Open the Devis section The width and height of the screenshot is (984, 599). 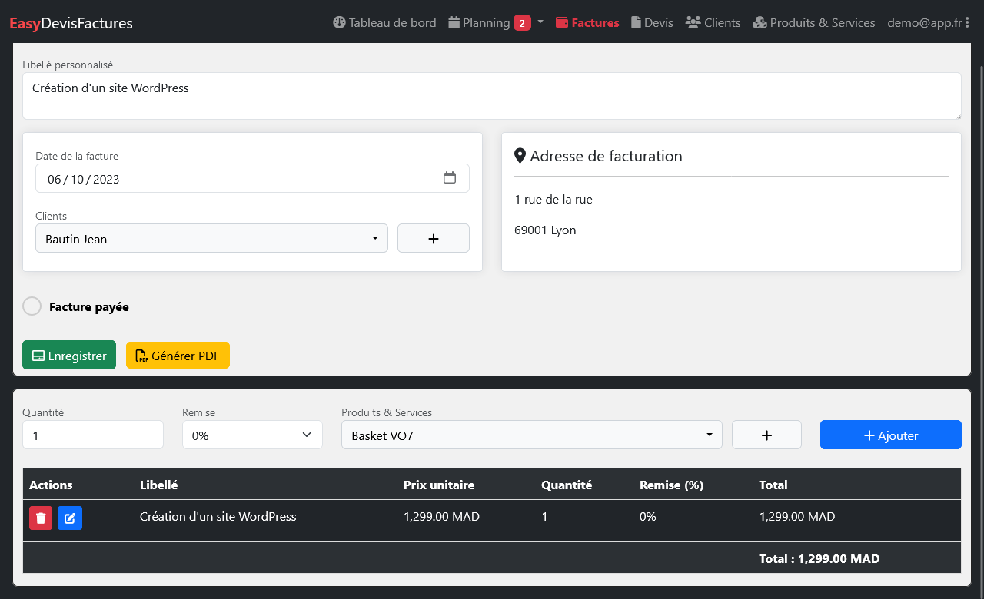coord(652,23)
